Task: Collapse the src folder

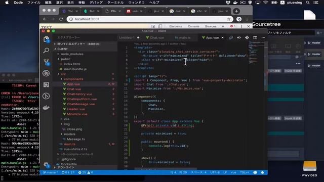Action: coord(63,74)
